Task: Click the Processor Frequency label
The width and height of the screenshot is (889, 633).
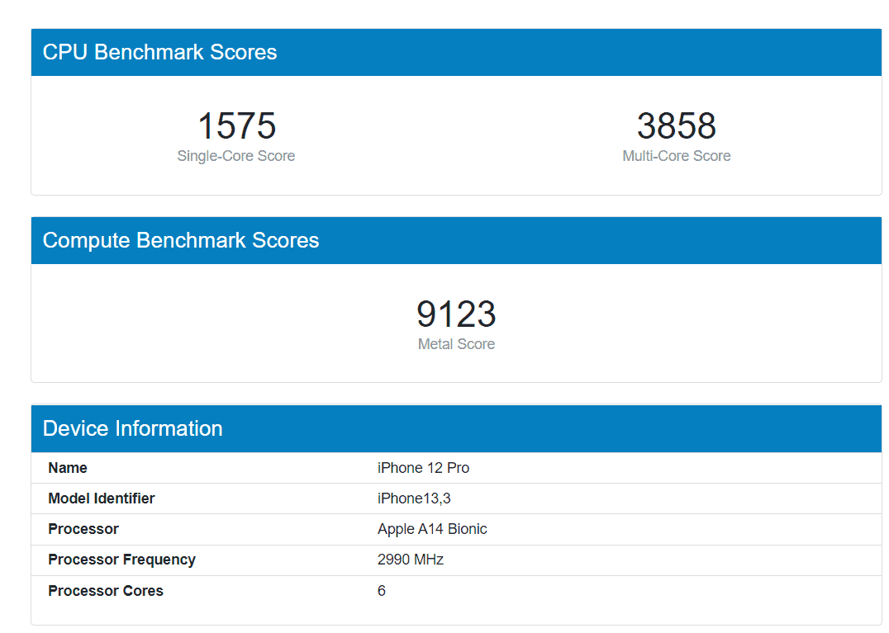Action: point(122,560)
